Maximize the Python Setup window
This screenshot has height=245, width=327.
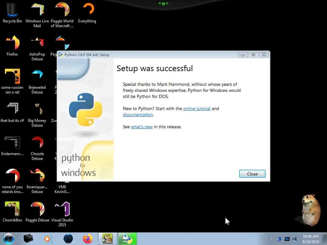253,55
